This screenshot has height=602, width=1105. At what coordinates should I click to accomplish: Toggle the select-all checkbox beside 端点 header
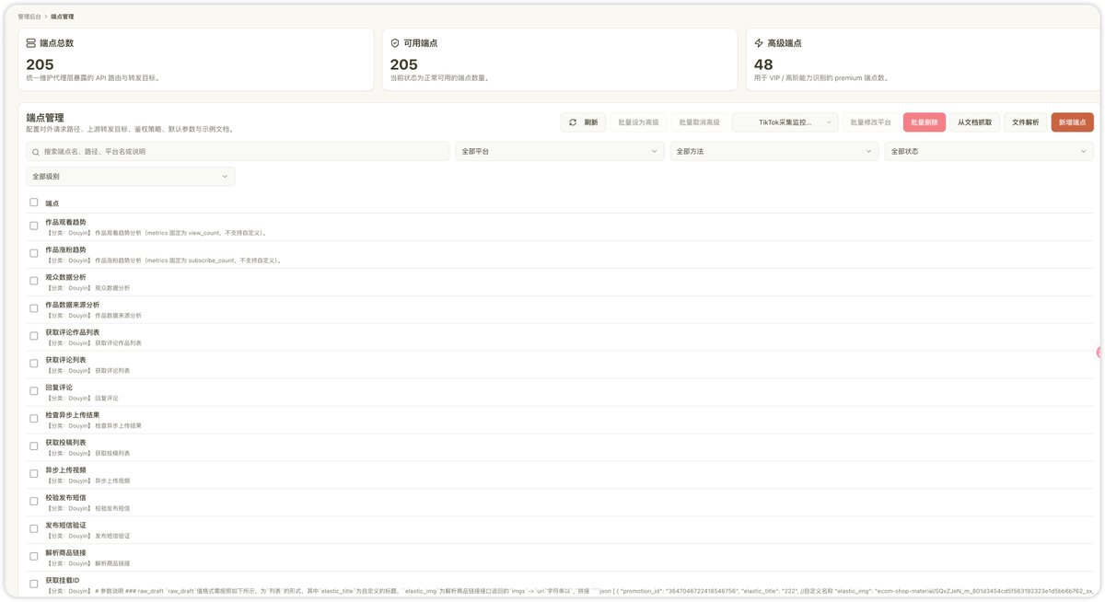[34, 203]
